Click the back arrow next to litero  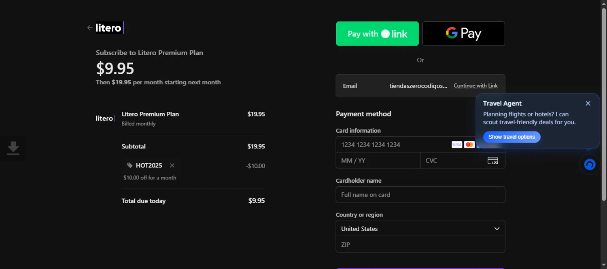tap(89, 28)
